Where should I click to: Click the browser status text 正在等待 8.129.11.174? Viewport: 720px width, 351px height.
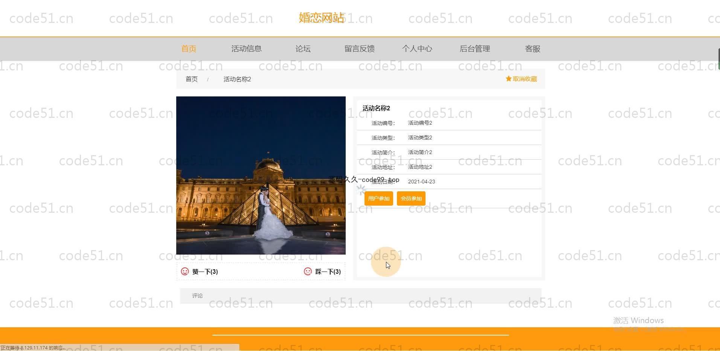34,348
